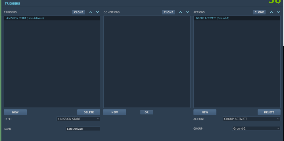Close the Triggers window
The width and height of the screenshot is (284, 141).
279,3
